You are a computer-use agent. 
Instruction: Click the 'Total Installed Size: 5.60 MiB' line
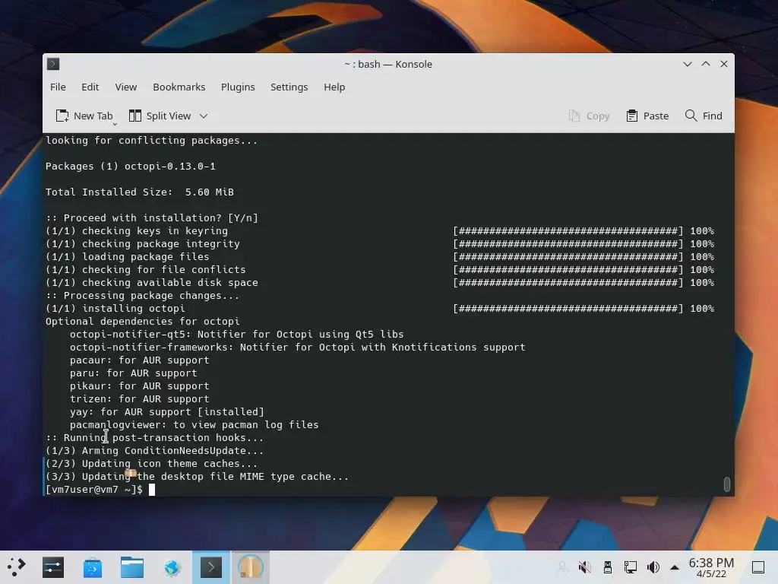[x=140, y=192]
